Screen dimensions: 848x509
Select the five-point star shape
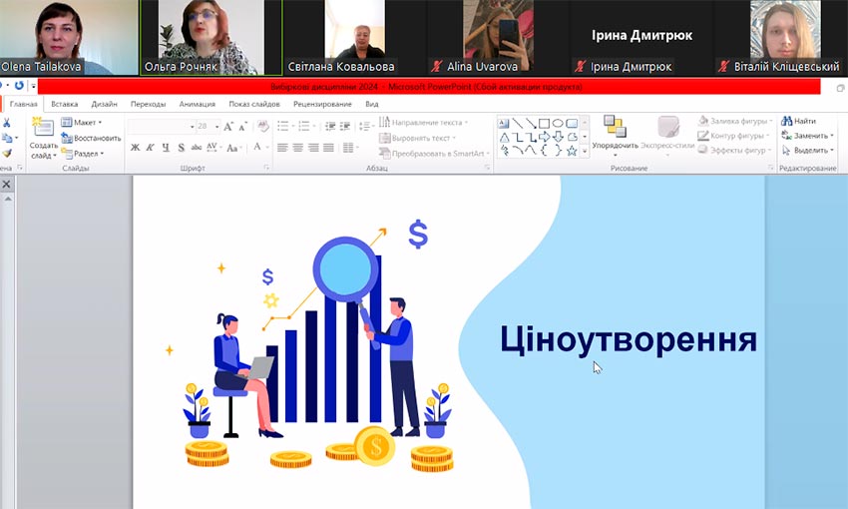click(572, 151)
